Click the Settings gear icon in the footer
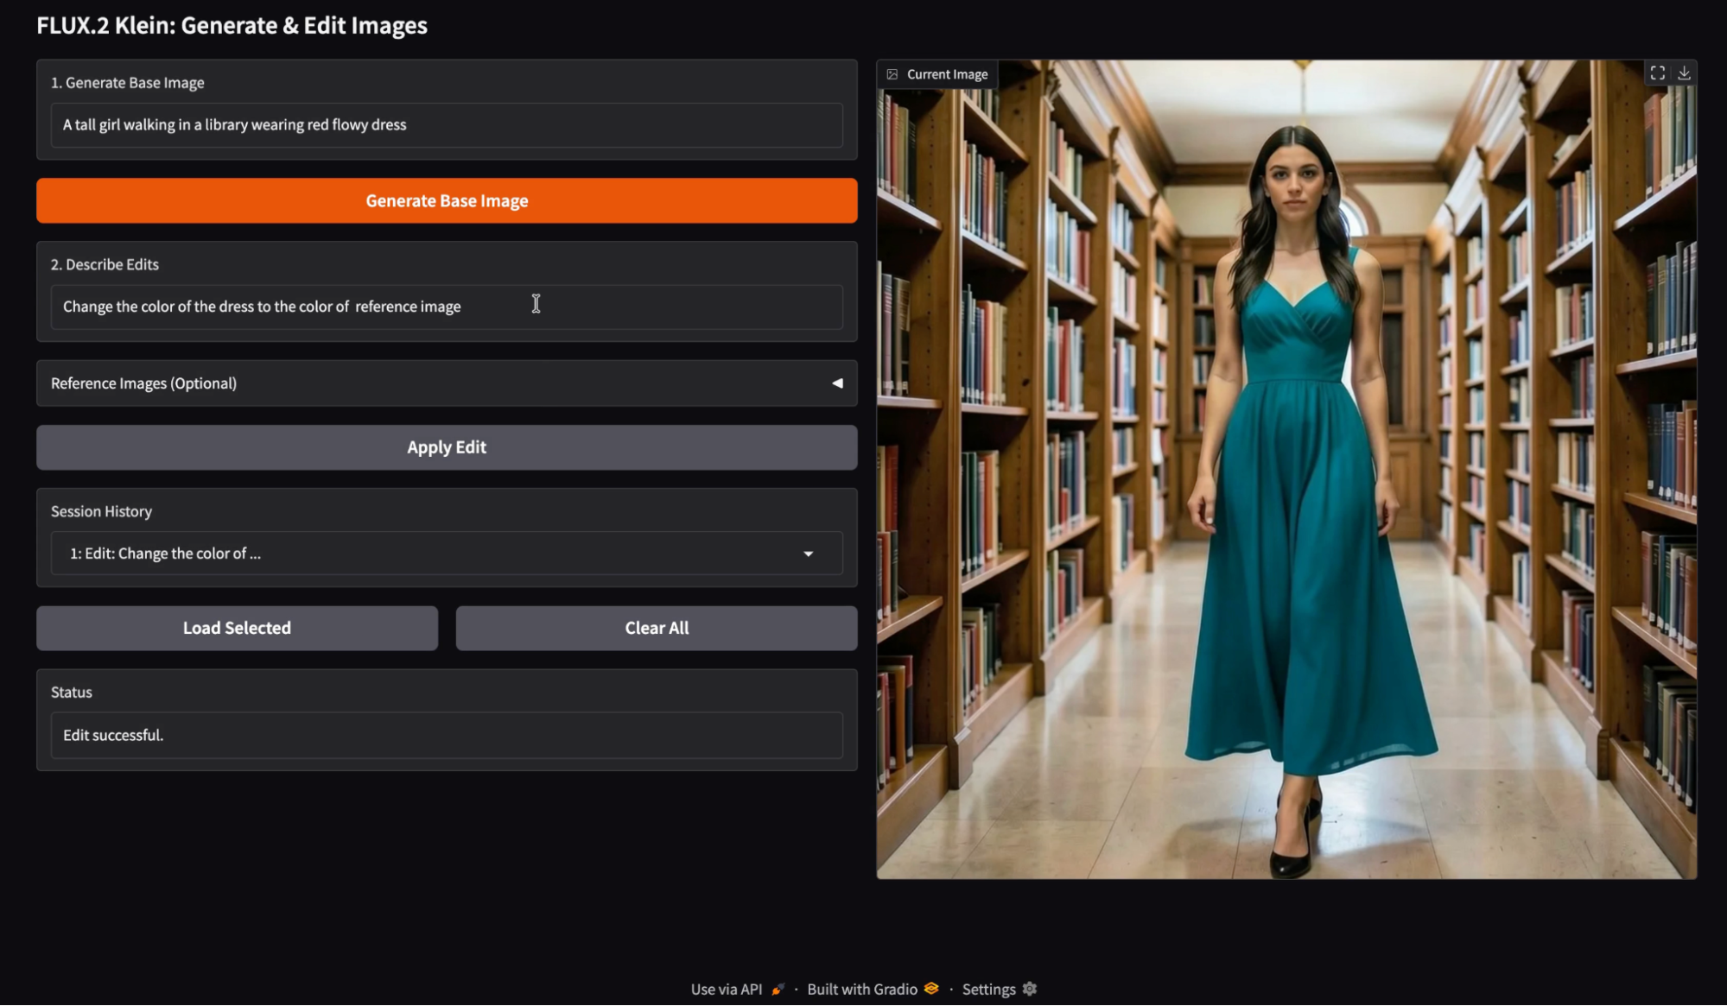This screenshot has width=1727, height=1006. pos(1029,989)
